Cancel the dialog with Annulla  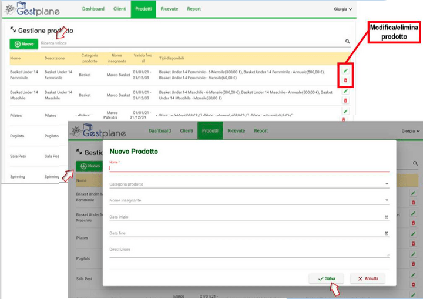coord(368,278)
